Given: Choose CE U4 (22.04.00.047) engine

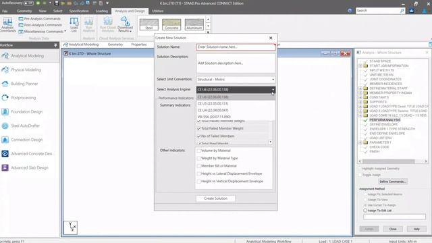Looking at the screenshot, I should click(x=236, y=110).
